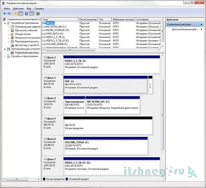
Task: Sort by the Файловая система column header
Action: [123, 19]
